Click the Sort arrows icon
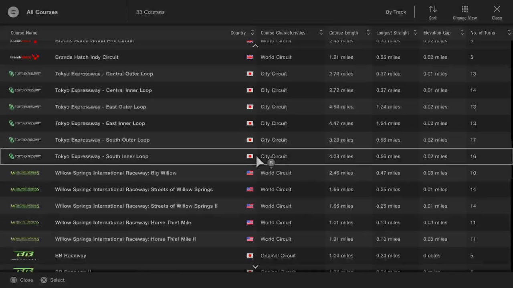Image resolution: width=513 pixels, height=288 pixels. click(433, 9)
